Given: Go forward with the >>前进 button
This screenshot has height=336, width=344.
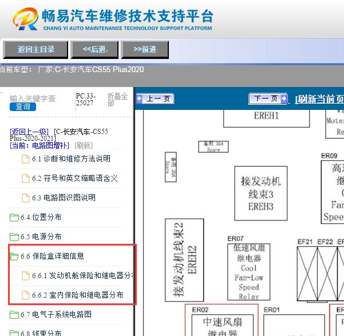Looking at the screenshot, I should (x=145, y=49).
